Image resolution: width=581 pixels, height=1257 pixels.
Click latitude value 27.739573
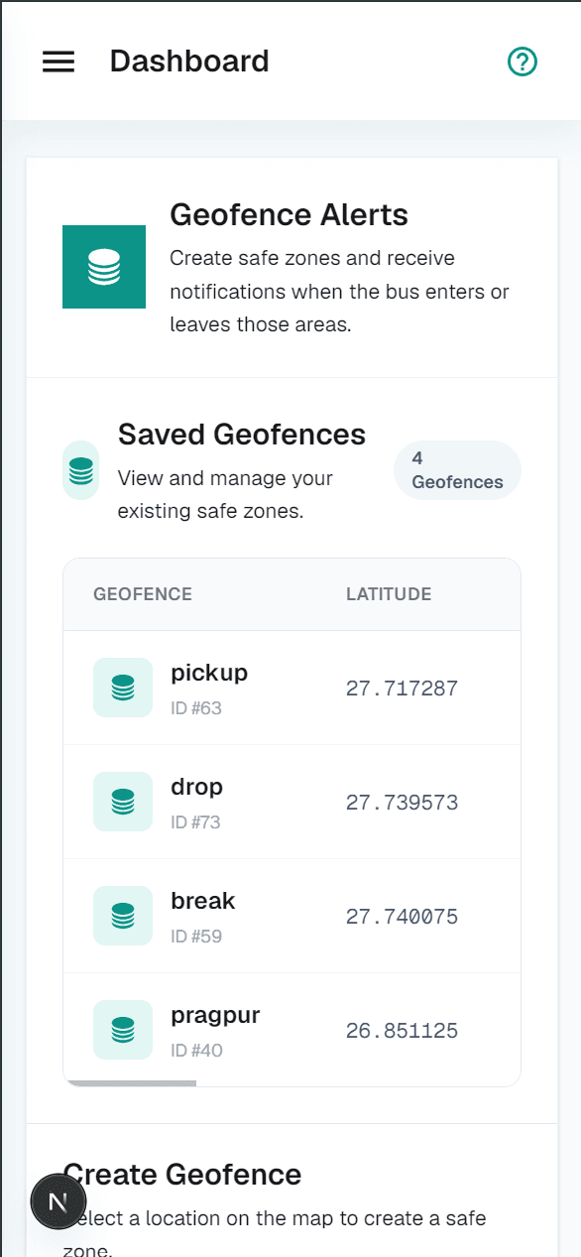(402, 803)
